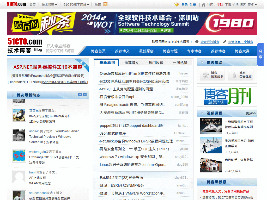Open 推荐博客 in navigation bar
The width and height of the screenshot is (267, 200).
(218, 51)
